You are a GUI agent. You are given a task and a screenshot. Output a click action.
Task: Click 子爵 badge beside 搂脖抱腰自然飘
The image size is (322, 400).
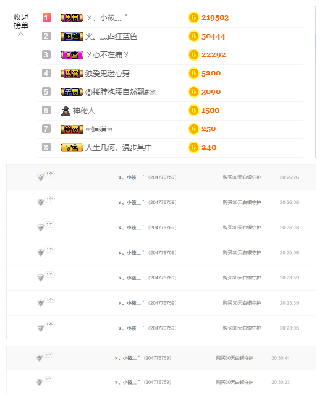coord(72,92)
